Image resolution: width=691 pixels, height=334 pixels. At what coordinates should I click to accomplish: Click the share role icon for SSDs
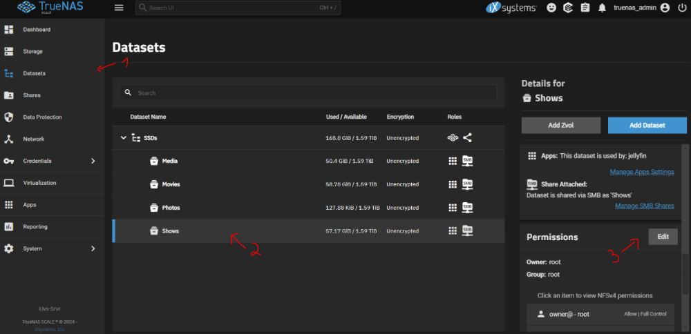(468, 138)
